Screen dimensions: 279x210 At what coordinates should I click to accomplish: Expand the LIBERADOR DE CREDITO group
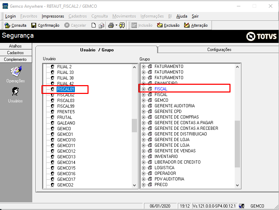point(143,162)
